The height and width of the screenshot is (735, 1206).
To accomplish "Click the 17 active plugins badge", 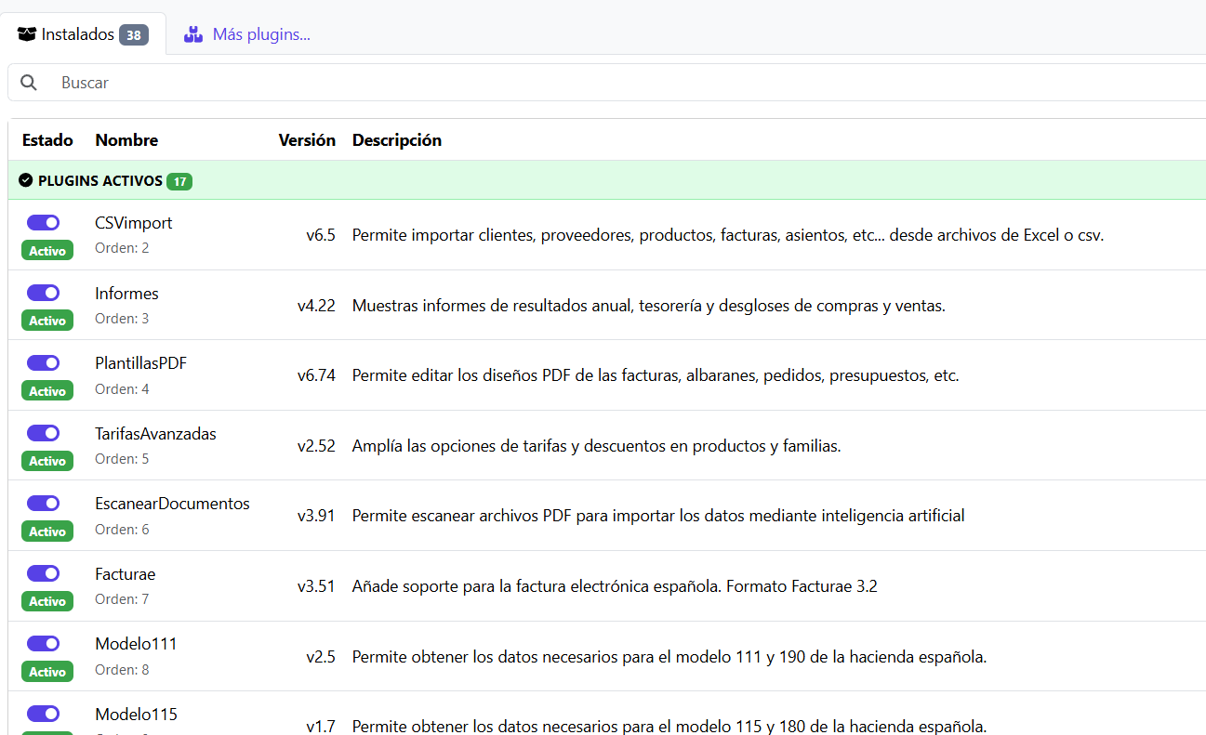I will (179, 181).
